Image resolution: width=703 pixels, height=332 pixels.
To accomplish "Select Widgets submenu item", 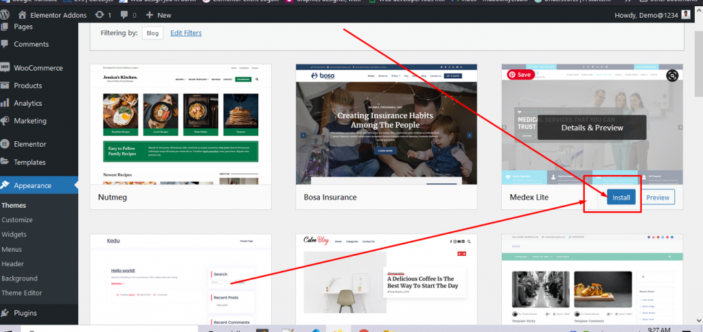I will tap(14, 235).
